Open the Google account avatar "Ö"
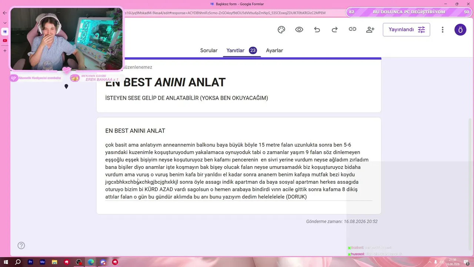 coord(460,30)
